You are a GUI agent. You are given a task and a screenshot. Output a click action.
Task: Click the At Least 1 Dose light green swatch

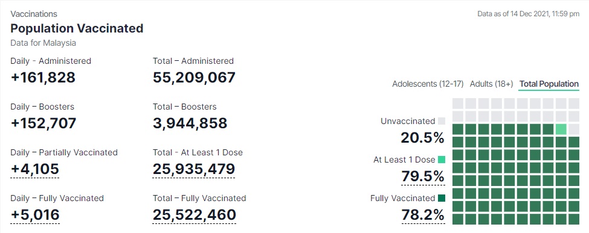tap(442, 160)
